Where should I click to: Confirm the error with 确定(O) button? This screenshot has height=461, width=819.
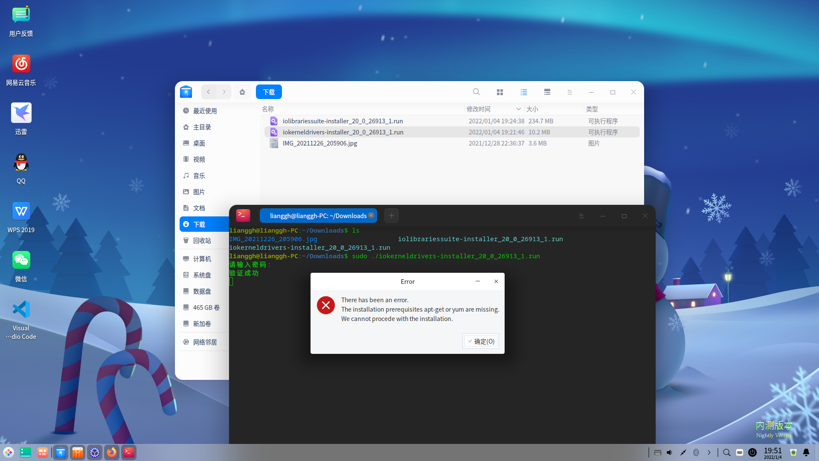coord(481,341)
